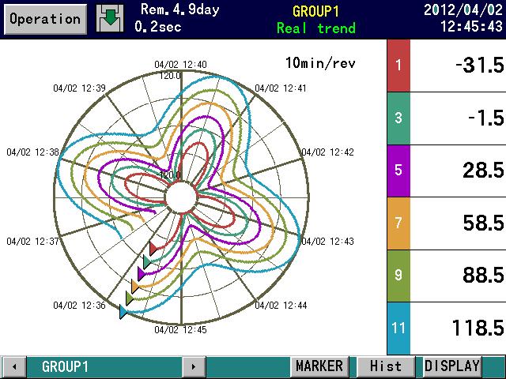Select the blue channel 11 pen marker
Viewport: 506px width, 379px height.
(x=123, y=312)
